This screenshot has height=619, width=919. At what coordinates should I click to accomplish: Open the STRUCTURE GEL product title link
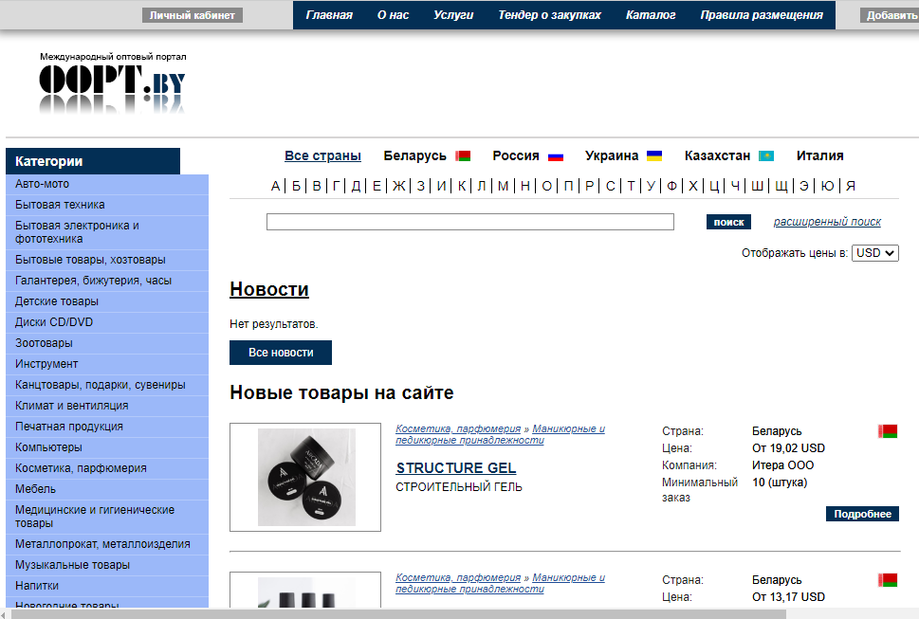point(456,468)
